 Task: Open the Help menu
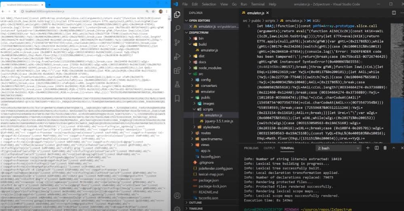[x=272, y=4]
